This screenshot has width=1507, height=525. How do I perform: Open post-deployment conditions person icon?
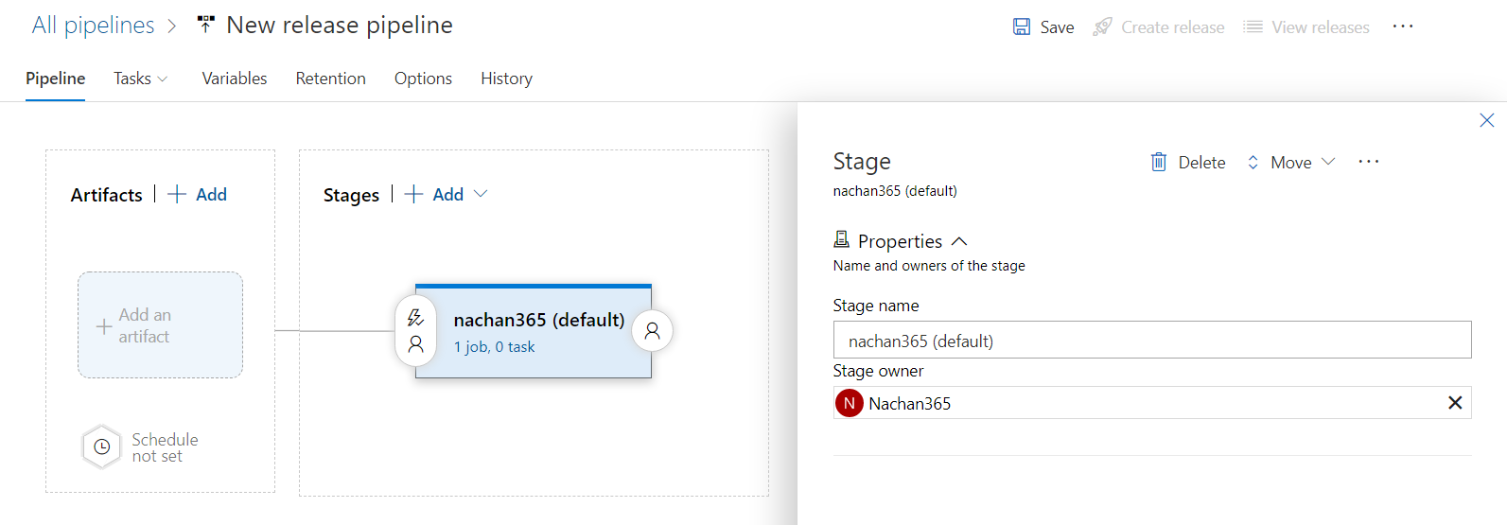coord(652,331)
